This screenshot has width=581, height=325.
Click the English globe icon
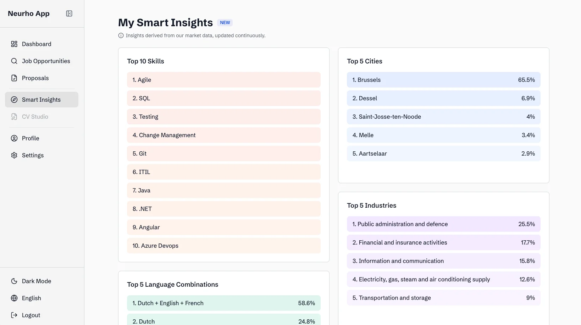pyautogui.click(x=14, y=298)
